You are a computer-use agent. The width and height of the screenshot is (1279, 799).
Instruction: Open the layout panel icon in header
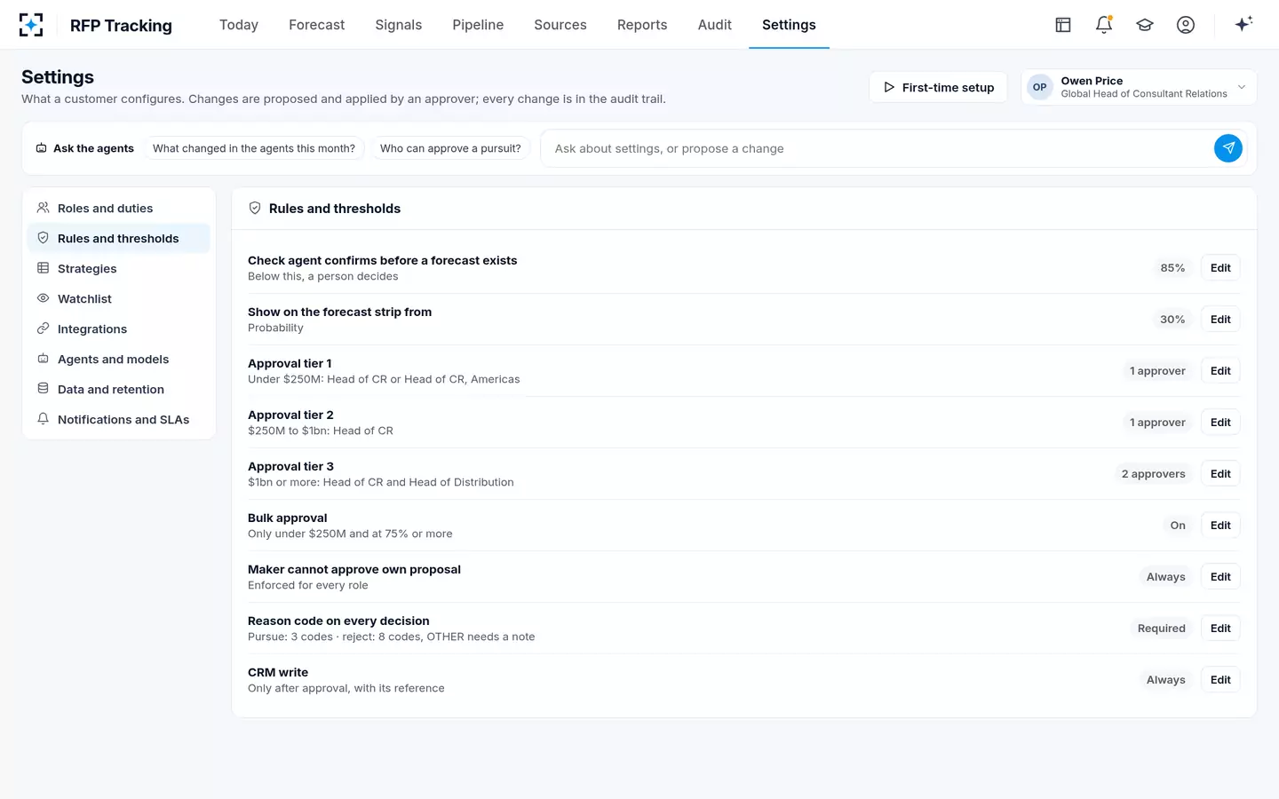coord(1063,25)
